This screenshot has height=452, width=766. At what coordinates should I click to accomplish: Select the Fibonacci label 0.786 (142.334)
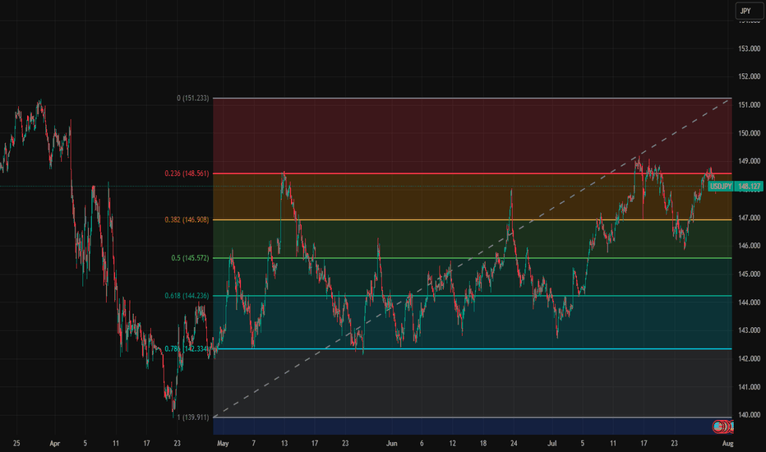(x=187, y=349)
